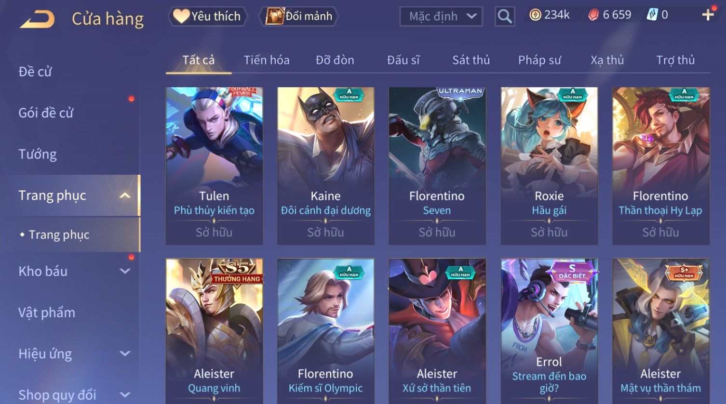
Task: Collapse the Trang phục sidebar section
Action: pos(125,195)
